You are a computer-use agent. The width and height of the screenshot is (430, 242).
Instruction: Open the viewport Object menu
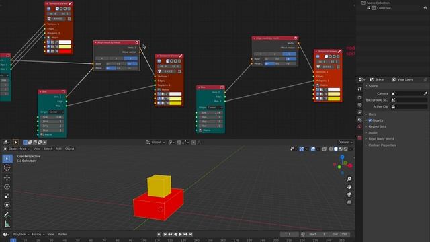tap(69, 149)
